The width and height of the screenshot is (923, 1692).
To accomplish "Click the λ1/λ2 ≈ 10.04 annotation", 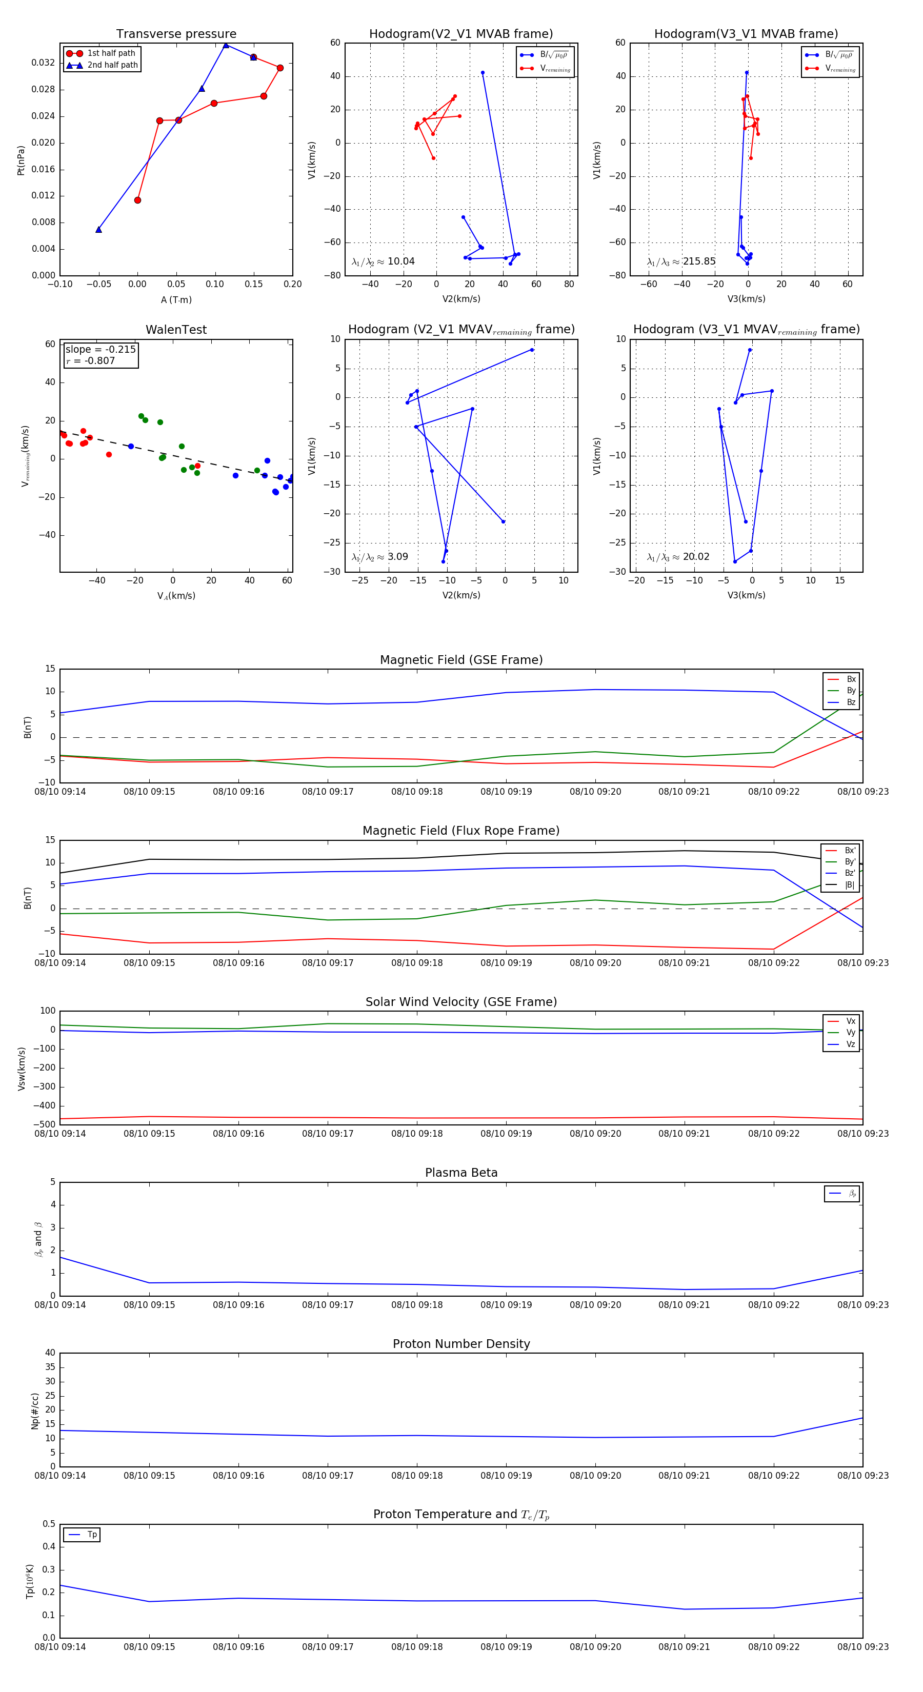I will click(x=383, y=261).
